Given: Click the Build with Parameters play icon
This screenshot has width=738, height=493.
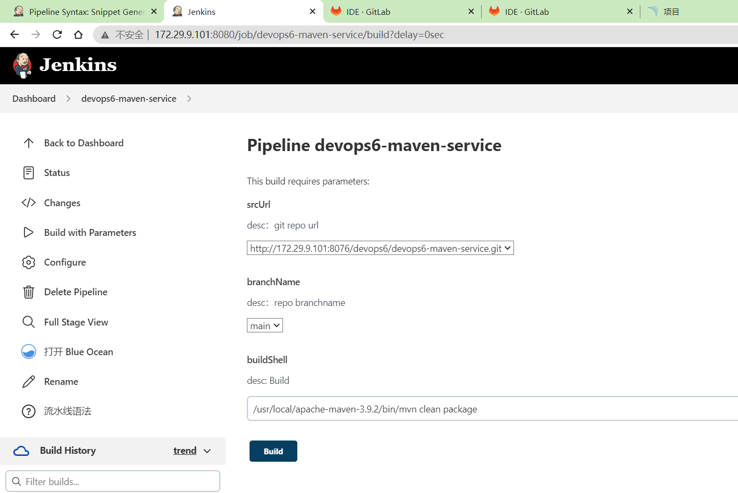Looking at the screenshot, I should click(x=29, y=232).
